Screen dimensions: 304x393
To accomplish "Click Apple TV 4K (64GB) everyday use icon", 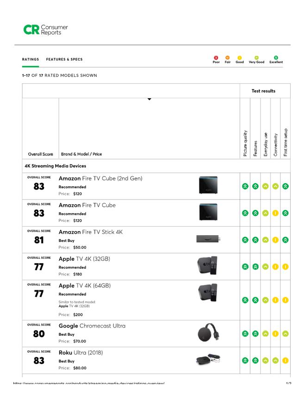I will 266,300.
